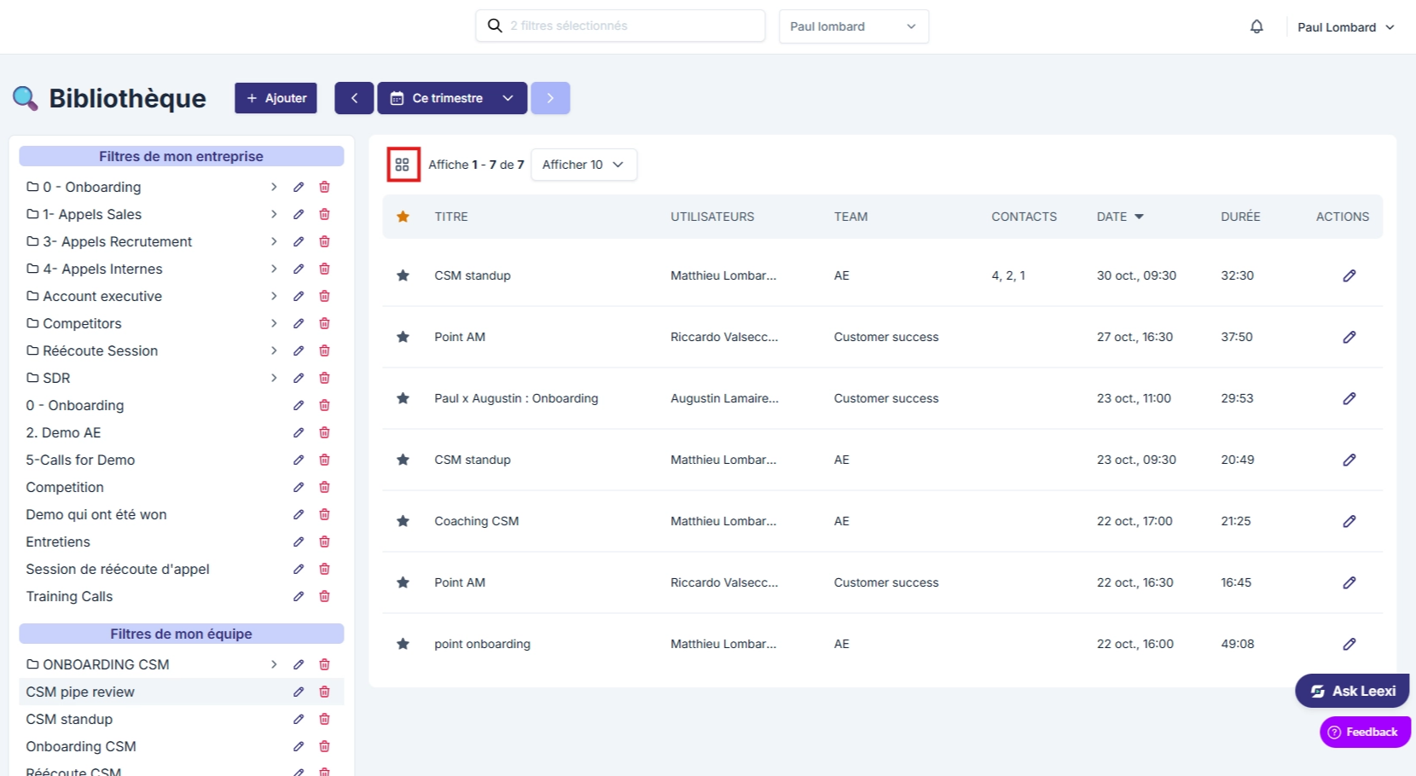Delete the 3- Appels Recrutement folder

[x=324, y=241]
